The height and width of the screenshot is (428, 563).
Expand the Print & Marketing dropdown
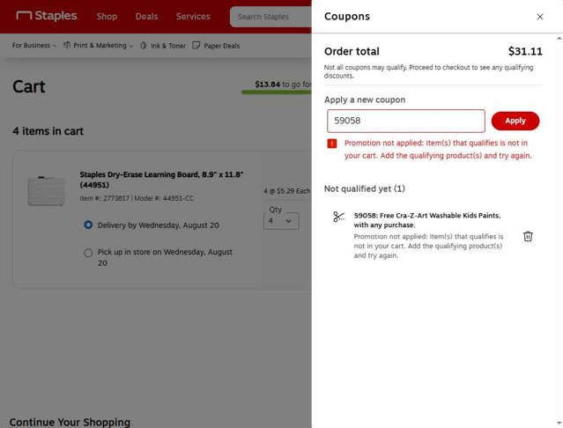(x=103, y=46)
